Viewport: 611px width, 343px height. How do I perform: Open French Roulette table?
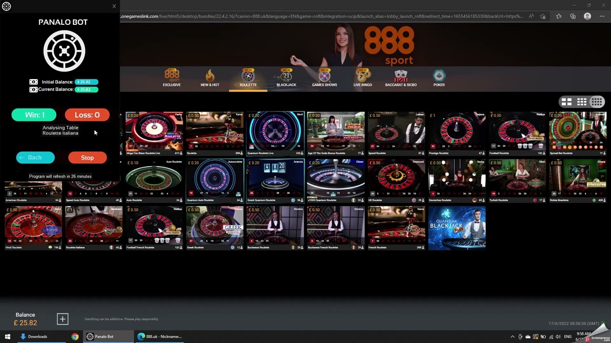click(x=396, y=228)
